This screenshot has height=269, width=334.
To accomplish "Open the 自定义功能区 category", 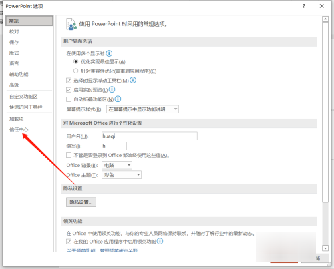I will (x=23, y=97).
